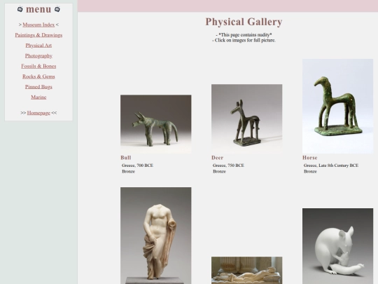Screen dimensions: 378x284
Task: Select the Bull title text
Action: [126, 158]
